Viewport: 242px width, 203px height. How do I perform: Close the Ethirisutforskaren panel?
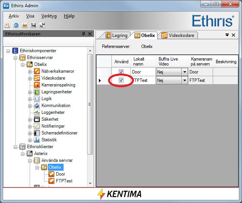[x=90, y=34]
